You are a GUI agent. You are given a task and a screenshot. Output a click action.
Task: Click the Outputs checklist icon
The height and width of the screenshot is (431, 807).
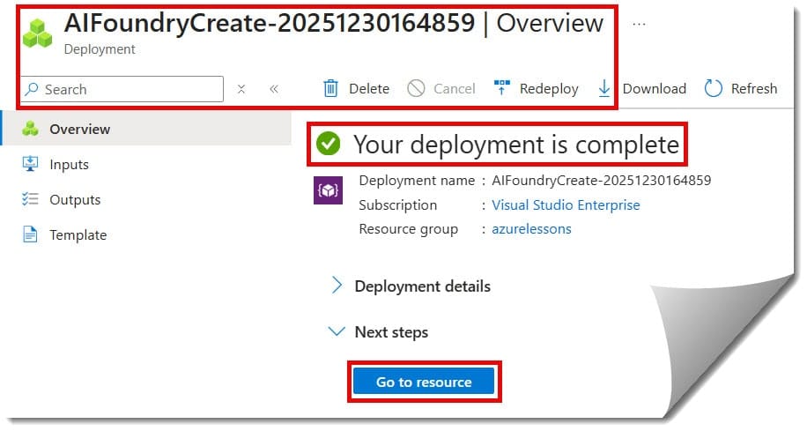30,199
